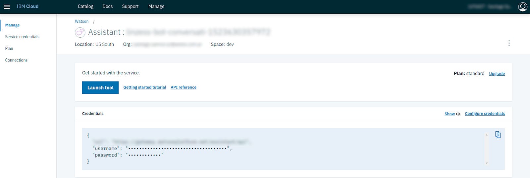
Task: Open the Docs menu item
Action: pyautogui.click(x=108, y=7)
